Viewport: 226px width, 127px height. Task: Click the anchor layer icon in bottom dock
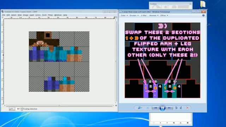(x=181, y=123)
